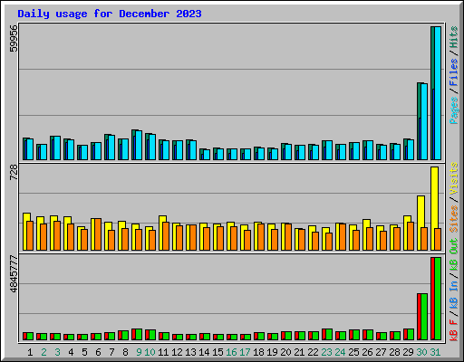Viewport: 464px width, 362px height.
Task: Click day label 28 on the x-axis
Action: pos(394,352)
